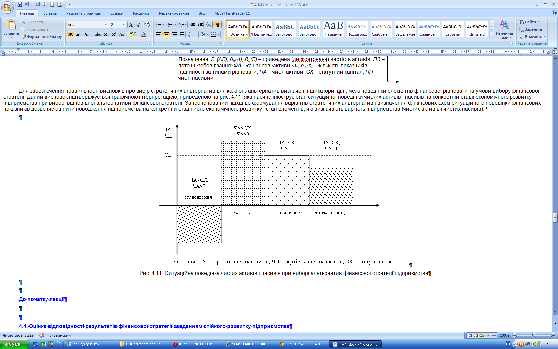Save document using quick access toolbar icon
Viewport: 558px width, 349px height.
click(20, 4)
